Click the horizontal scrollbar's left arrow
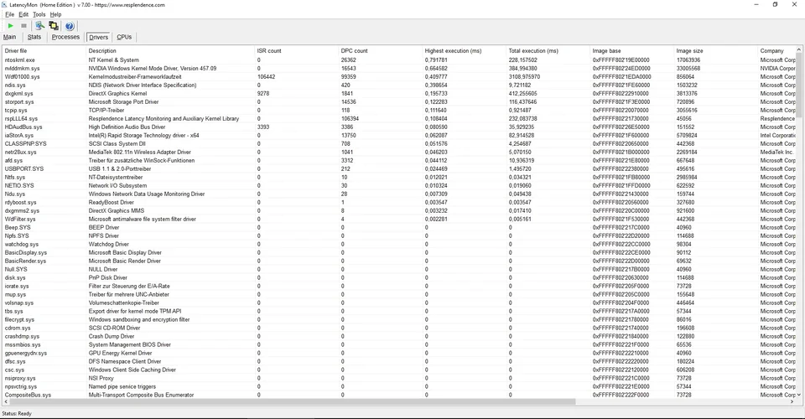The image size is (805, 419). (5, 401)
